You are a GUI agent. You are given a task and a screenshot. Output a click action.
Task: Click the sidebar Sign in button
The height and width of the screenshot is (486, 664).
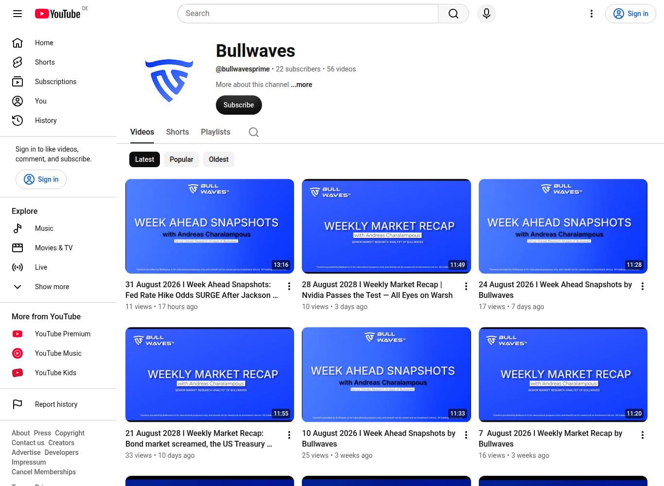coord(41,179)
